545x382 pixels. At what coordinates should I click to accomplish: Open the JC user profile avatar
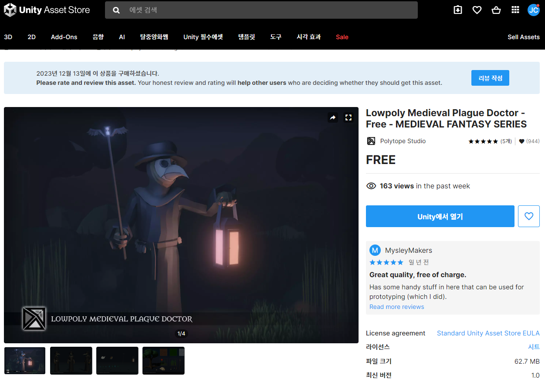pyautogui.click(x=534, y=10)
